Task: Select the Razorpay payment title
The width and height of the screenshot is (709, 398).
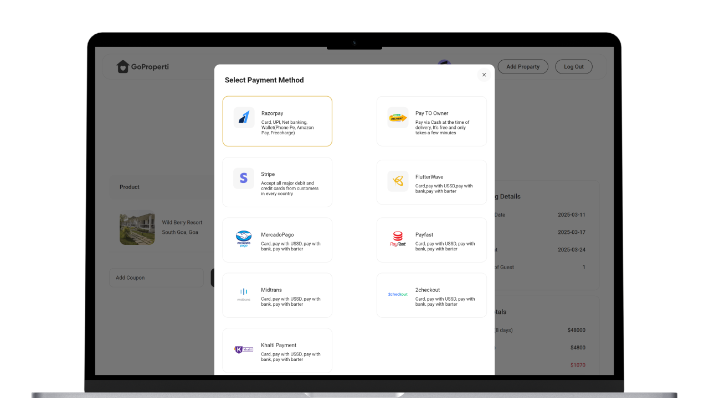Action: 272,113
